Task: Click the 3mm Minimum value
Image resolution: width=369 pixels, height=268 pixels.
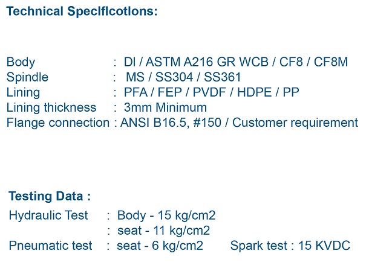Action: (165, 107)
